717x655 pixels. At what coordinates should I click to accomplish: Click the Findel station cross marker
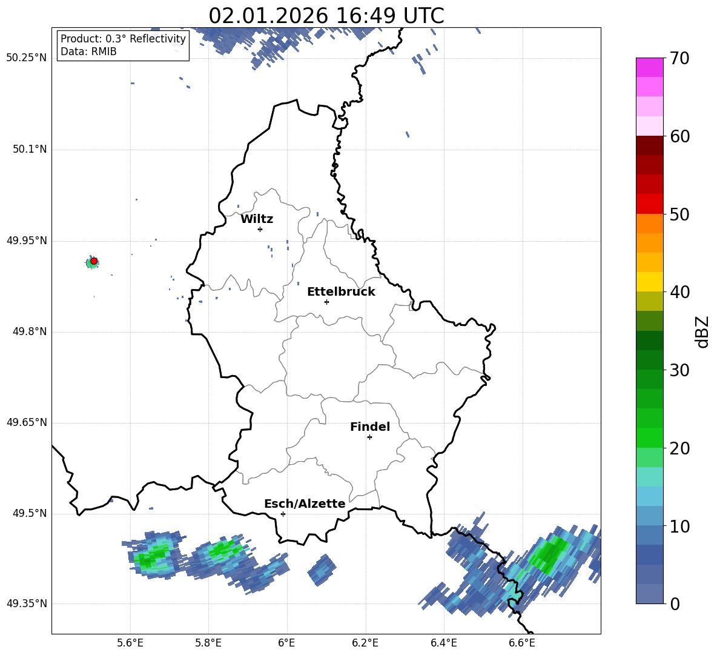point(369,437)
